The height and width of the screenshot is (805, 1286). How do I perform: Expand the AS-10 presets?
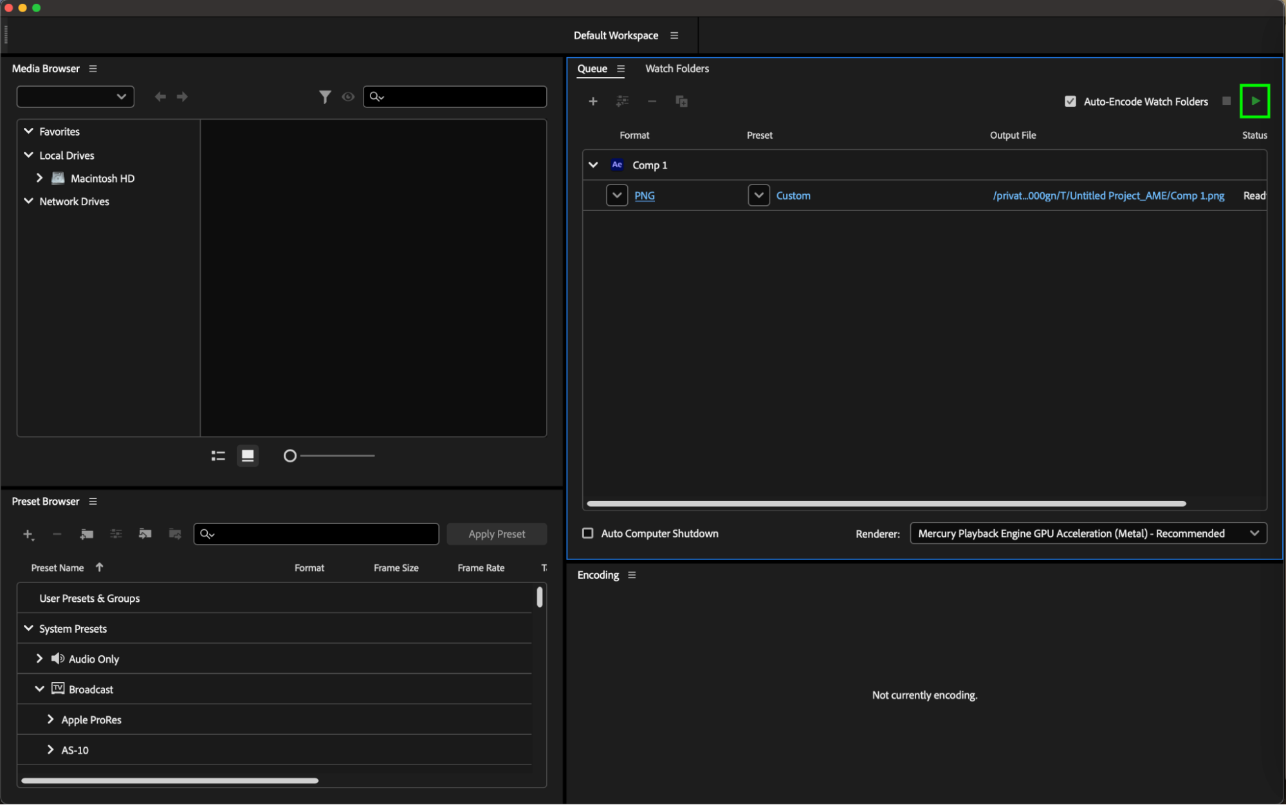click(x=50, y=749)
